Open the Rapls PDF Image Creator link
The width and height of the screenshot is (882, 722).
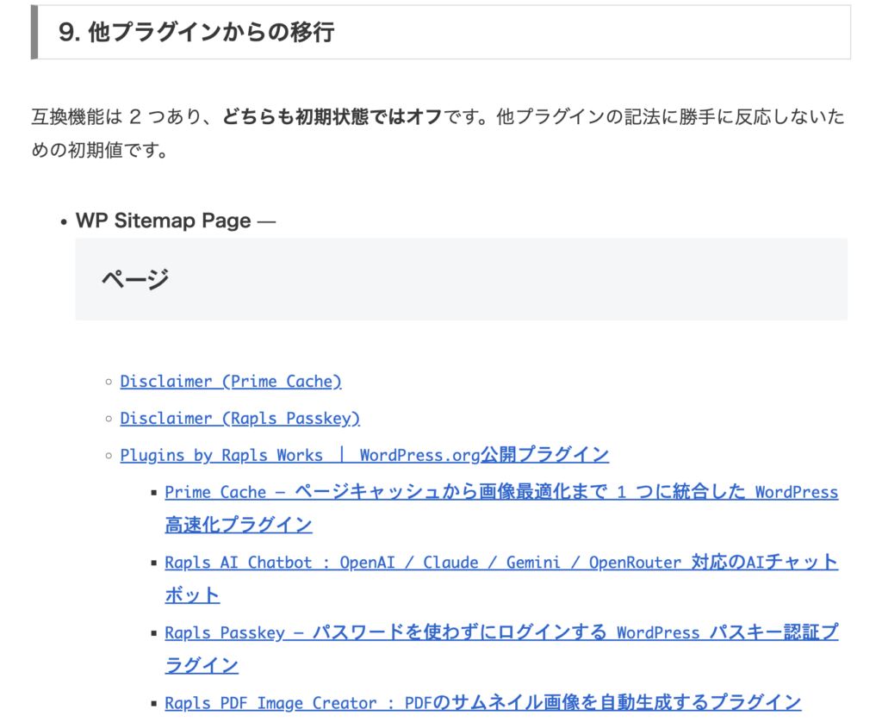482,703
